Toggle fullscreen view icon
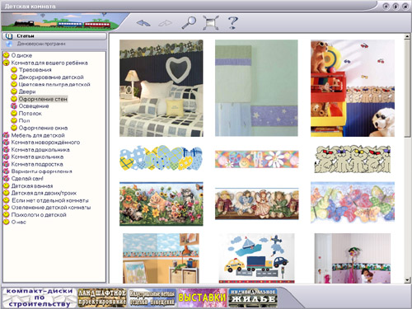 [x=211, y=22]
